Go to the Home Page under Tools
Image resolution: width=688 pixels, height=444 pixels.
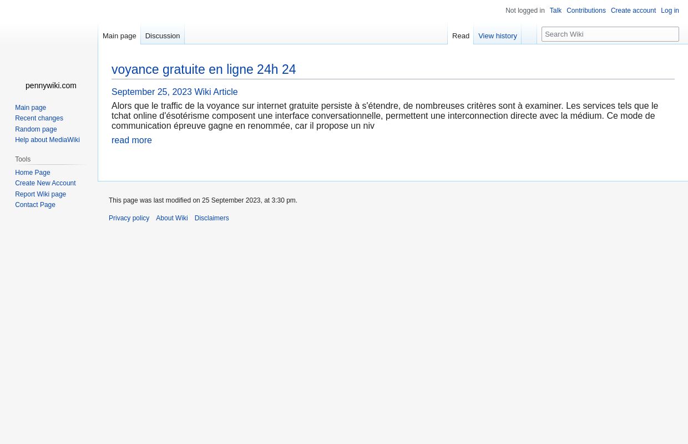click(33, 172)
